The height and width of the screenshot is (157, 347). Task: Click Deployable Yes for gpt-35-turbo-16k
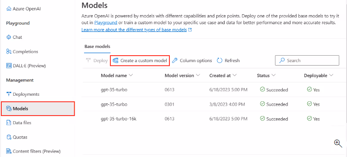click(x=313, y=119)
